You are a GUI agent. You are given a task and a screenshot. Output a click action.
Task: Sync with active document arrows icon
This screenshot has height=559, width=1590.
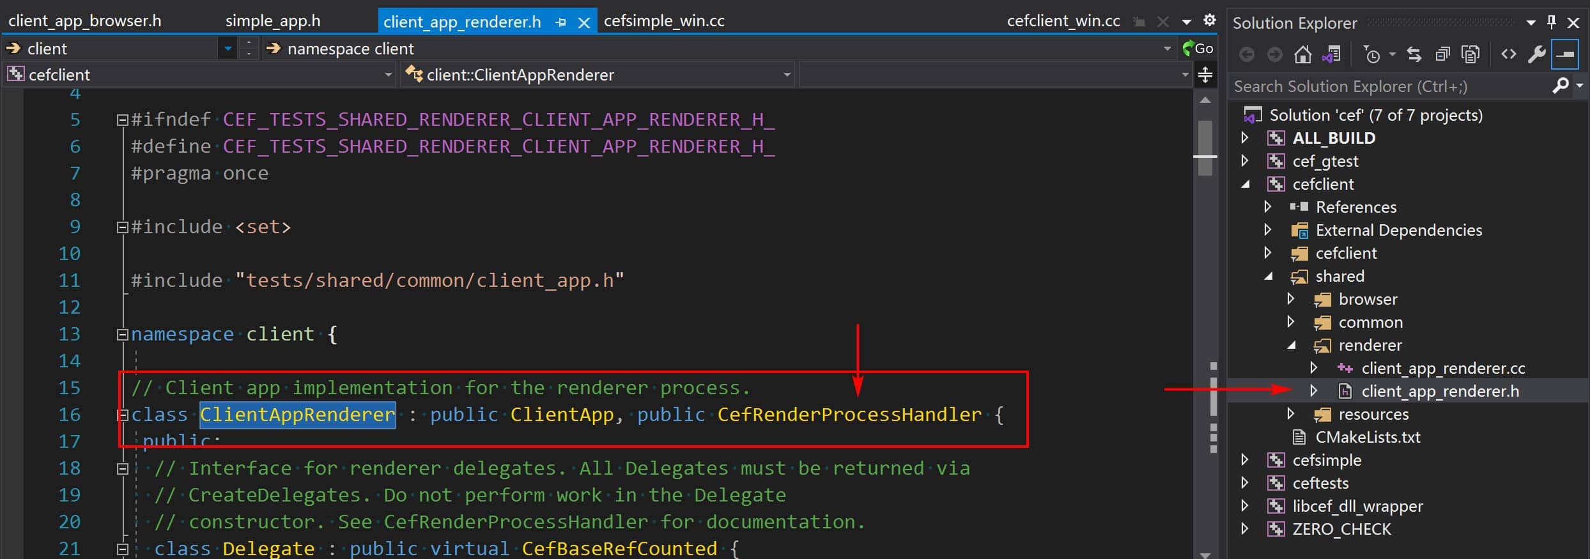[1414, 55]
